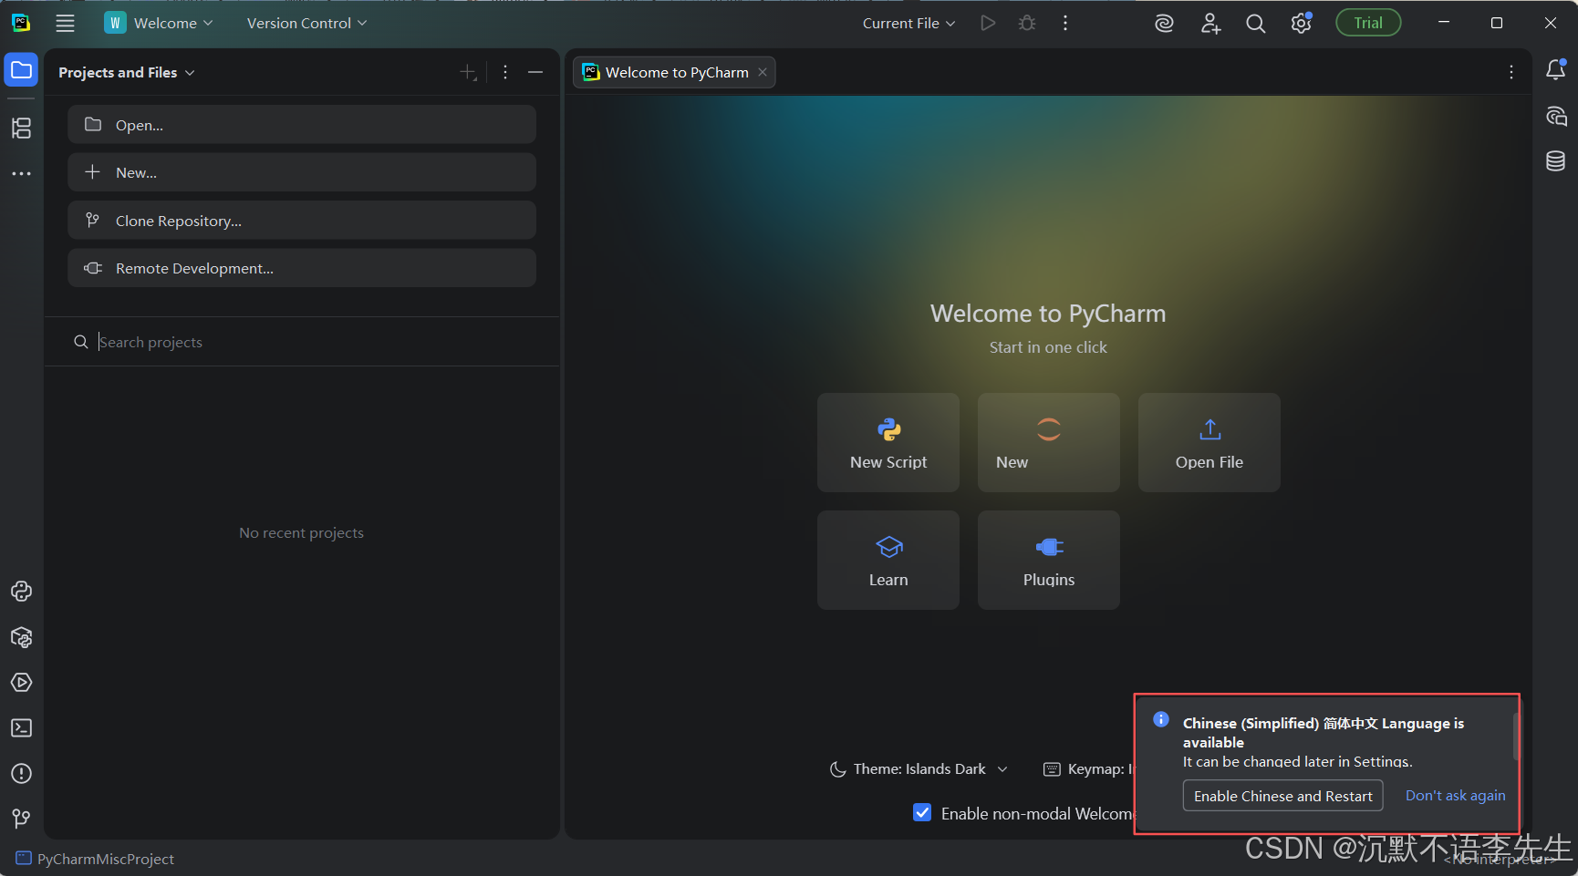Show more tool windows ellipsis
This screenshot has height=876, width=1578.
click(21, 173)
